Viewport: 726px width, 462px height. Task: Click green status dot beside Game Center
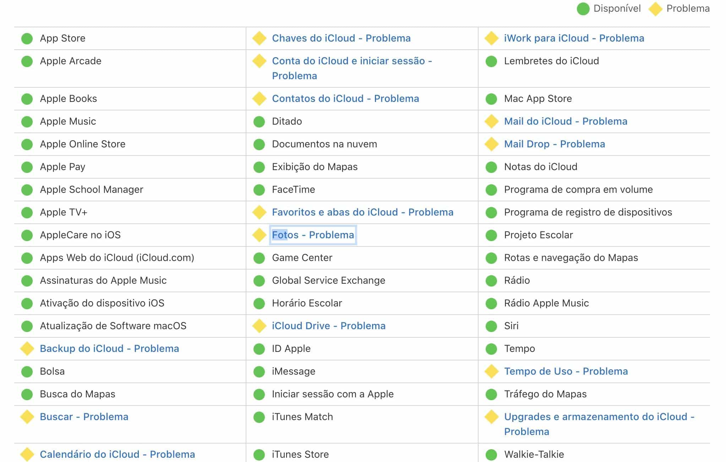pos(259,258)
